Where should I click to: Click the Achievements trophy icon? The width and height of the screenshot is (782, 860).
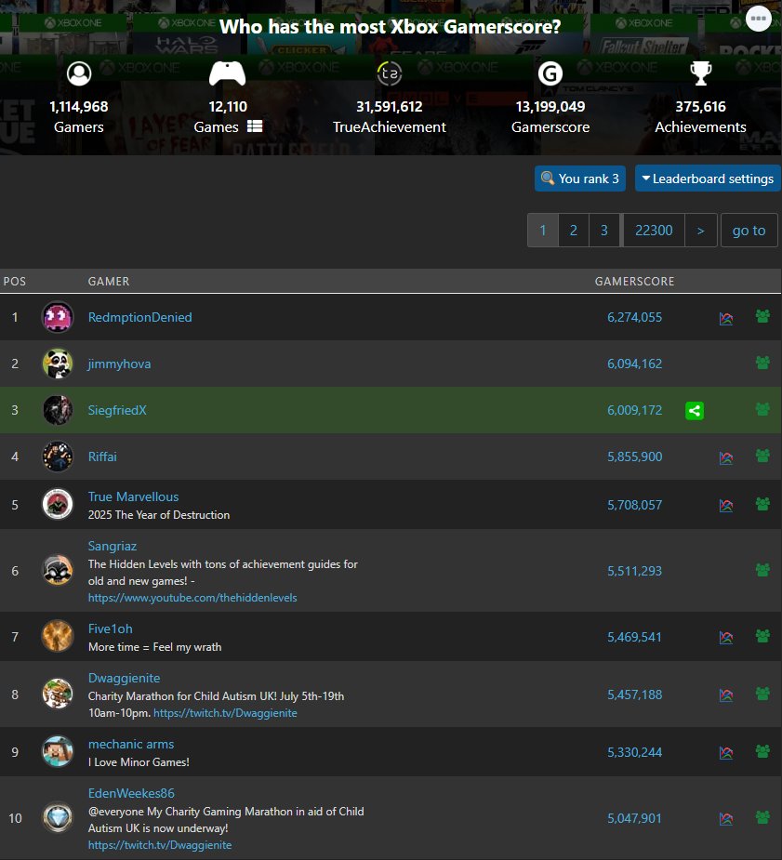pos(700,73)
